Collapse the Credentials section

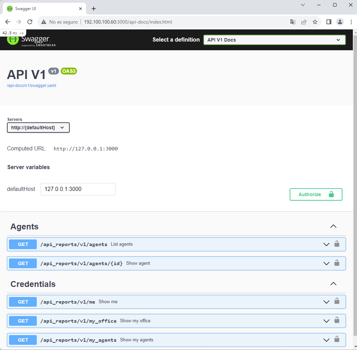click(x=333, y=284)
